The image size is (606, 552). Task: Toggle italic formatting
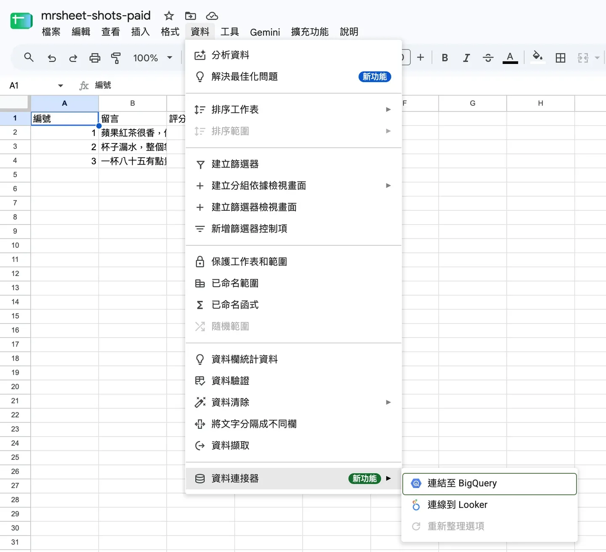(x=466, y=58)
